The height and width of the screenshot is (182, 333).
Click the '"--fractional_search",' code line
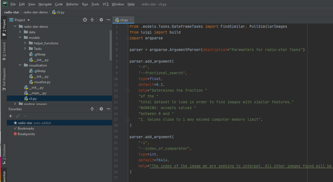pos(163,73)
